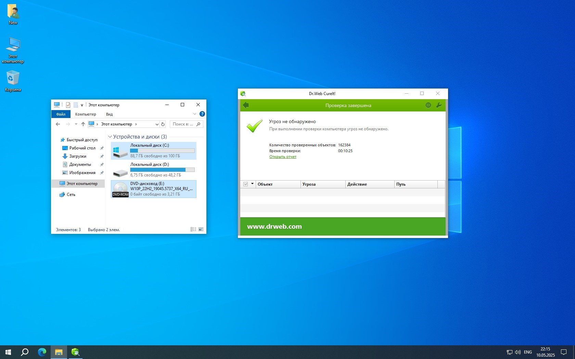
Task: Open the Файл menu in Explorer
Action: 61,114
